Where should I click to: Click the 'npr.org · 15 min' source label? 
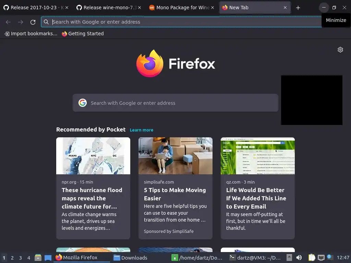[x=77, y=182]
